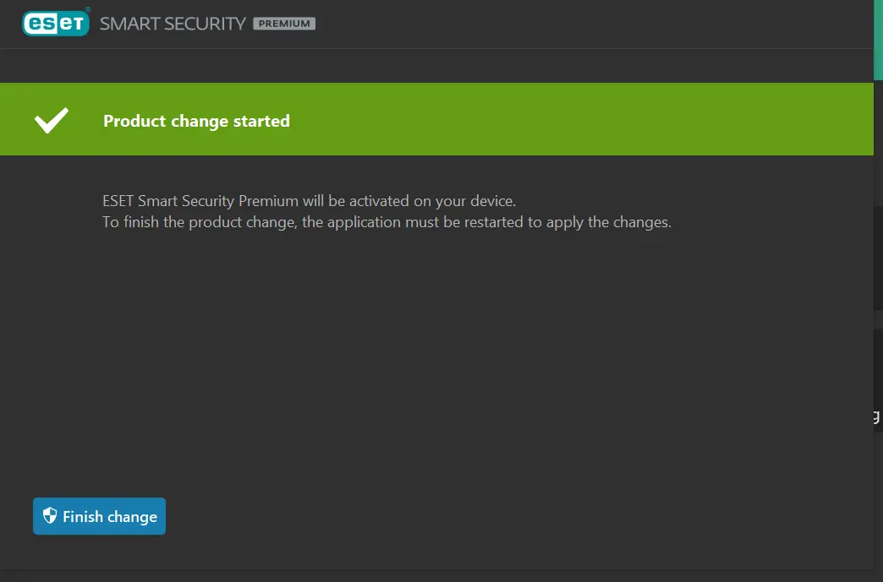Click the line starting 'To finish the product change'
The height and width of the screenshot is (582, 883).
[387, 222]
